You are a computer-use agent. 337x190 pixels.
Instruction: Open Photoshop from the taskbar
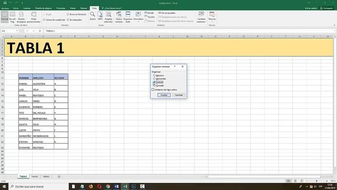point(133,186)
